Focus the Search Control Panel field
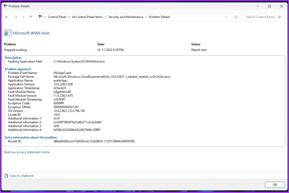This screenshot has width=289, height=193. pos(264,17)
